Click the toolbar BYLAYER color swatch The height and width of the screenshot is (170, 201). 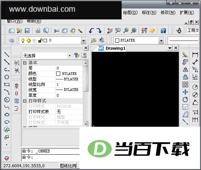(117, 41)
